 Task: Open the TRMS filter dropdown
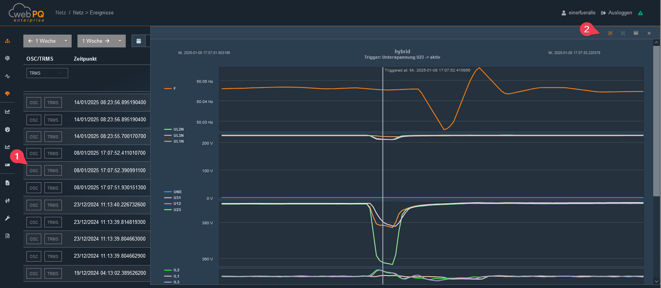click(47, 73)
